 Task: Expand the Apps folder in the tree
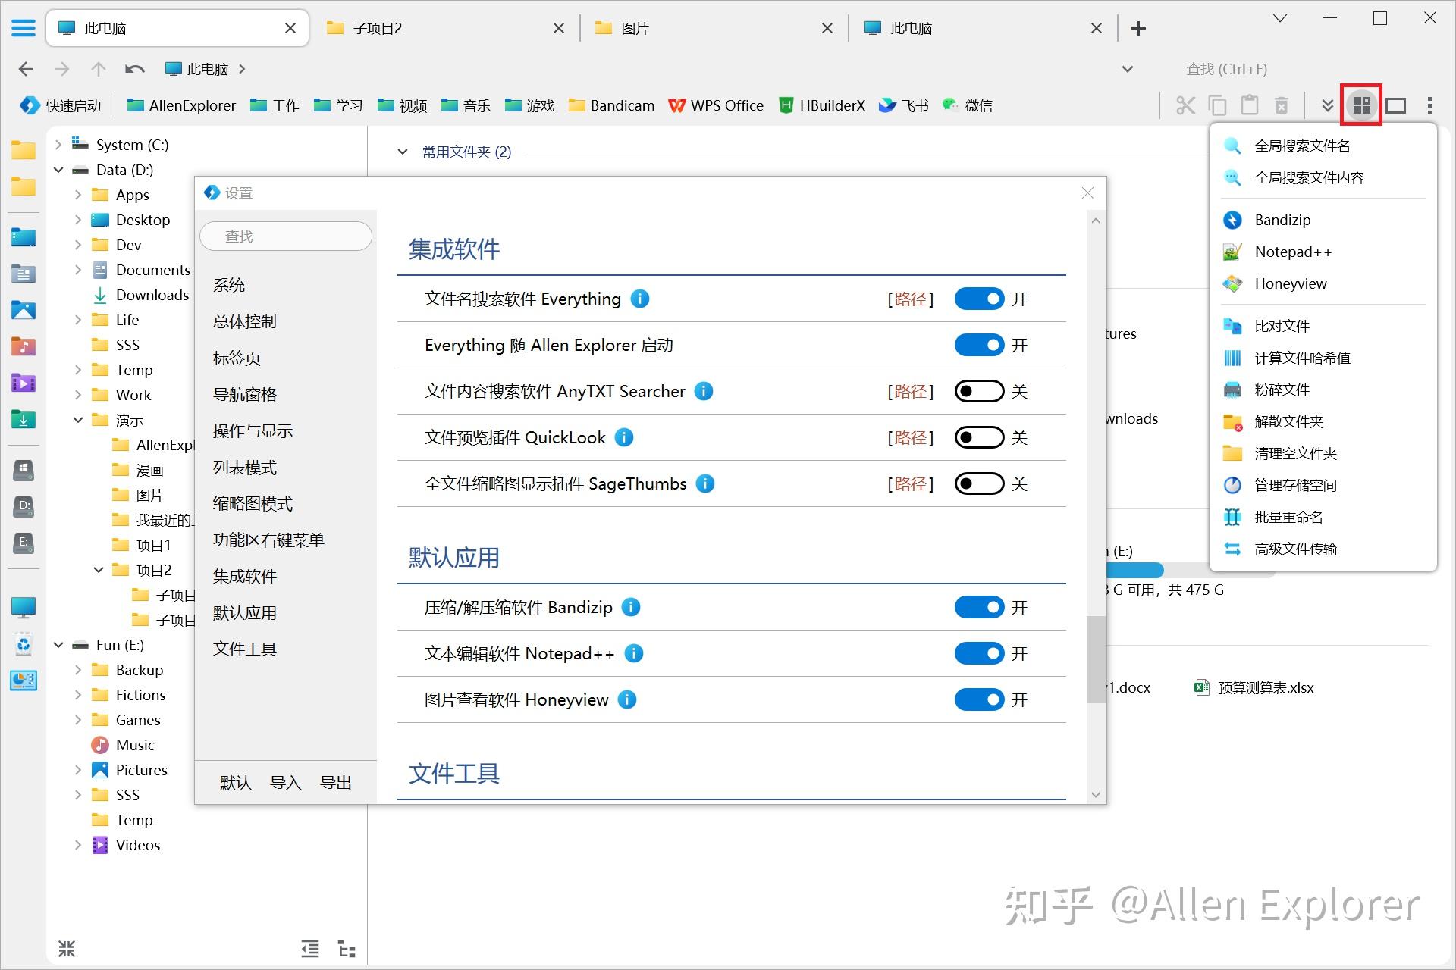(x=77, y=195)
